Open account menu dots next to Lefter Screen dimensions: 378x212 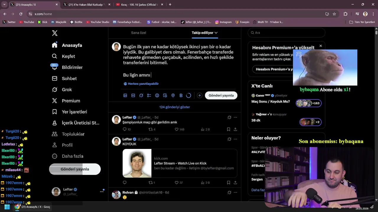[102, 191]
